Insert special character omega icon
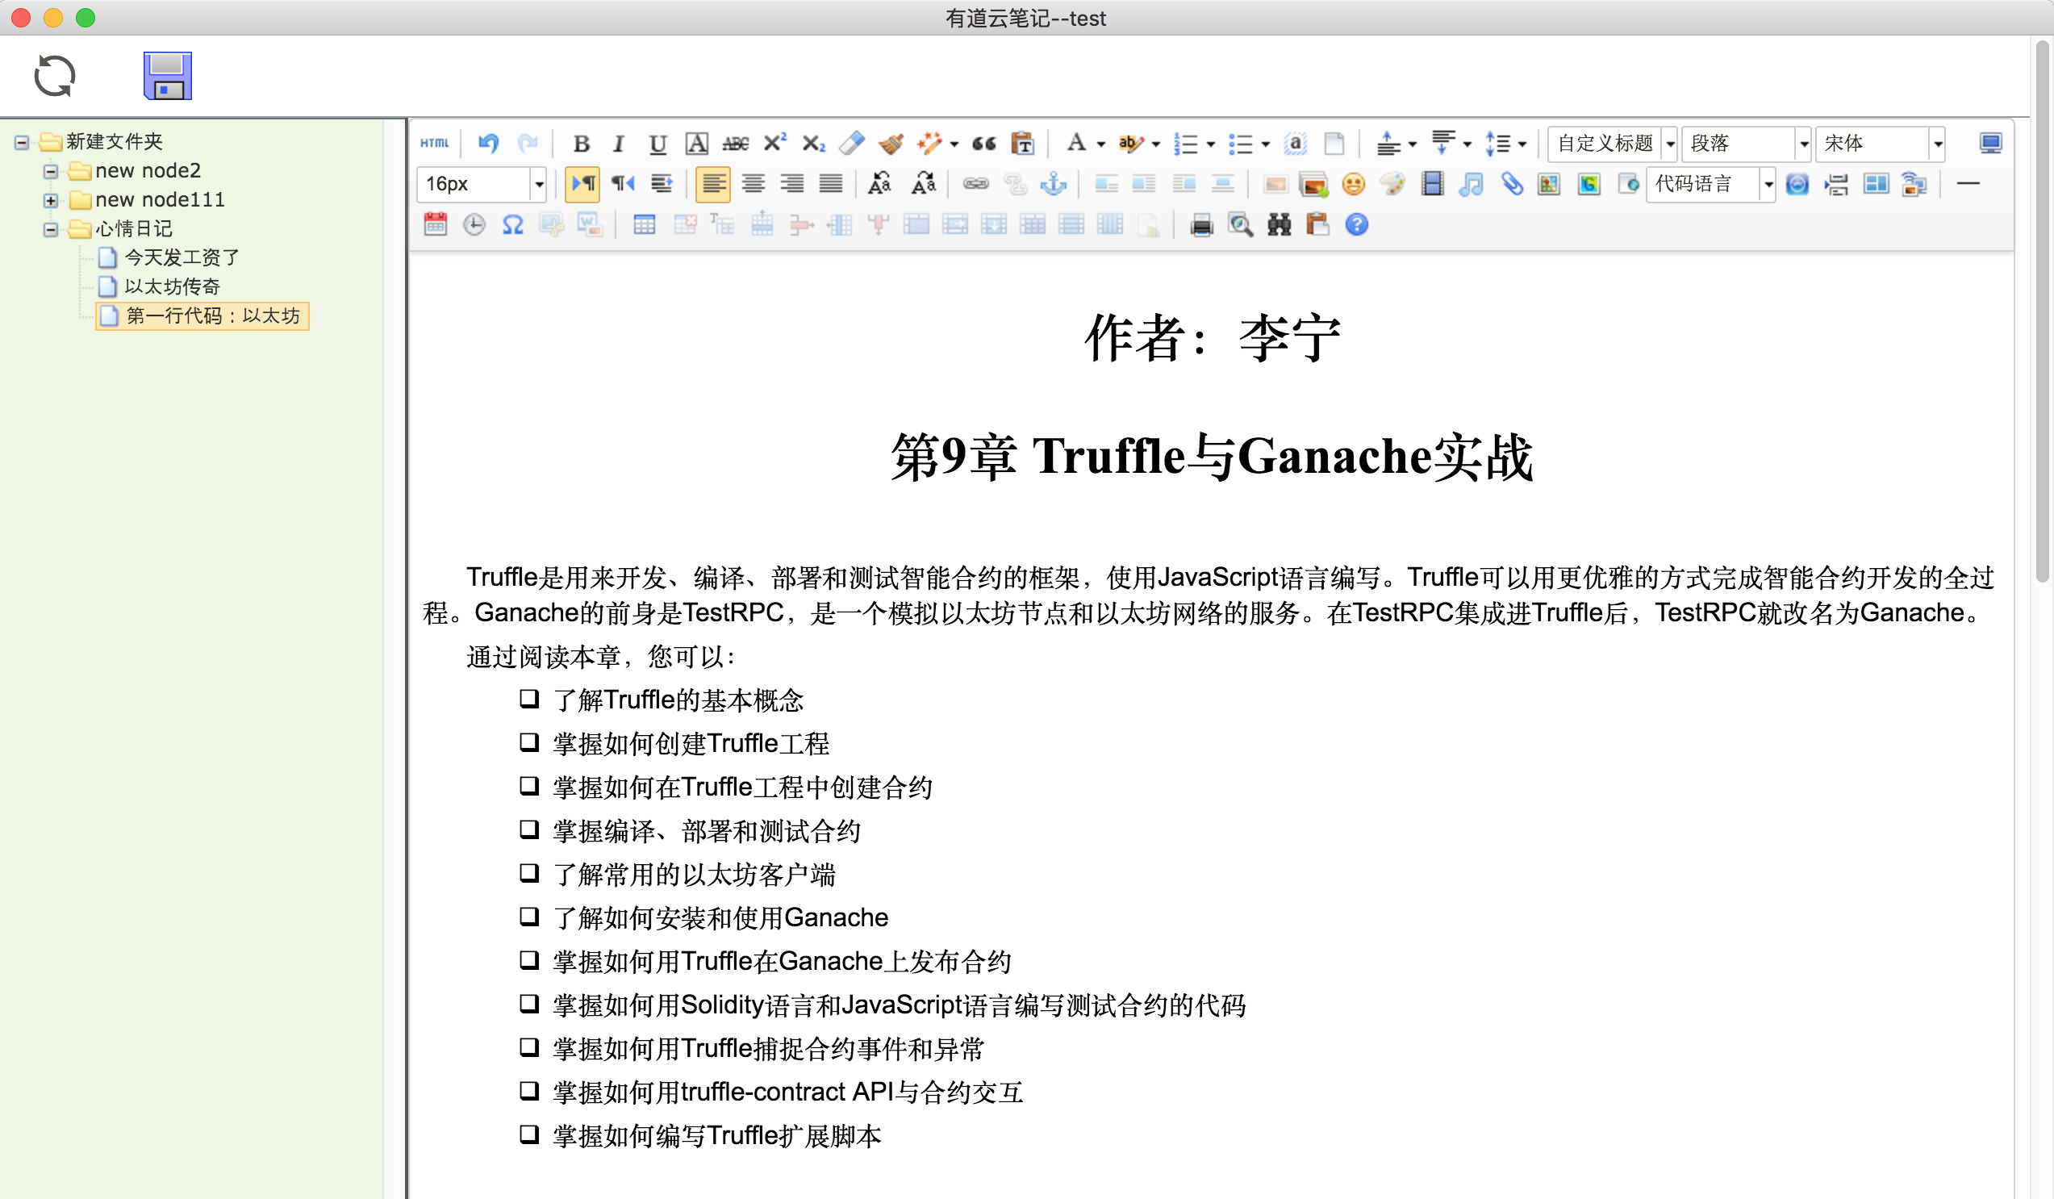This screenshot has height=1199, width=2054. pos(512,225)
